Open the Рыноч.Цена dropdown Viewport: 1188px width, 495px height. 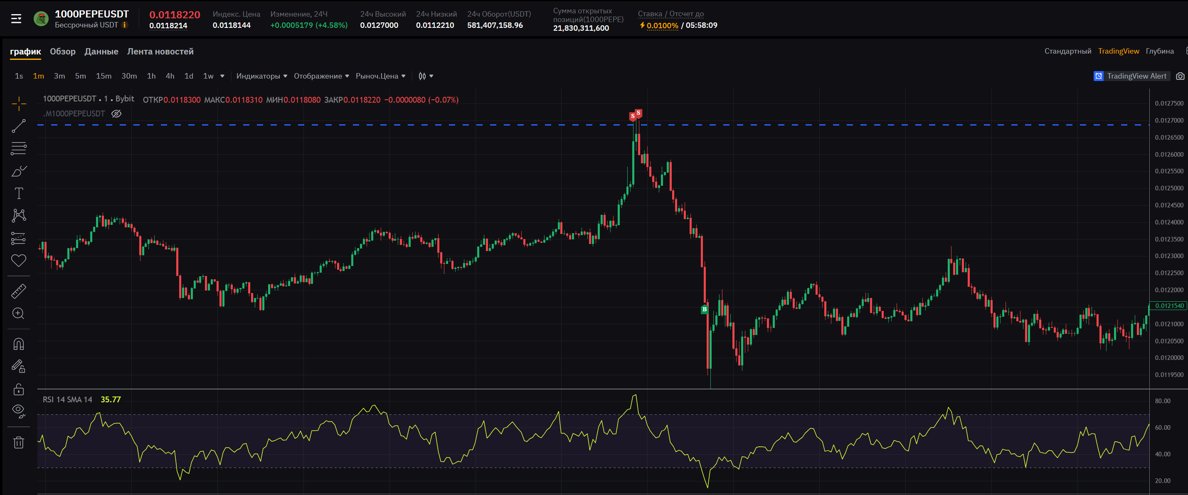(380, 76)
